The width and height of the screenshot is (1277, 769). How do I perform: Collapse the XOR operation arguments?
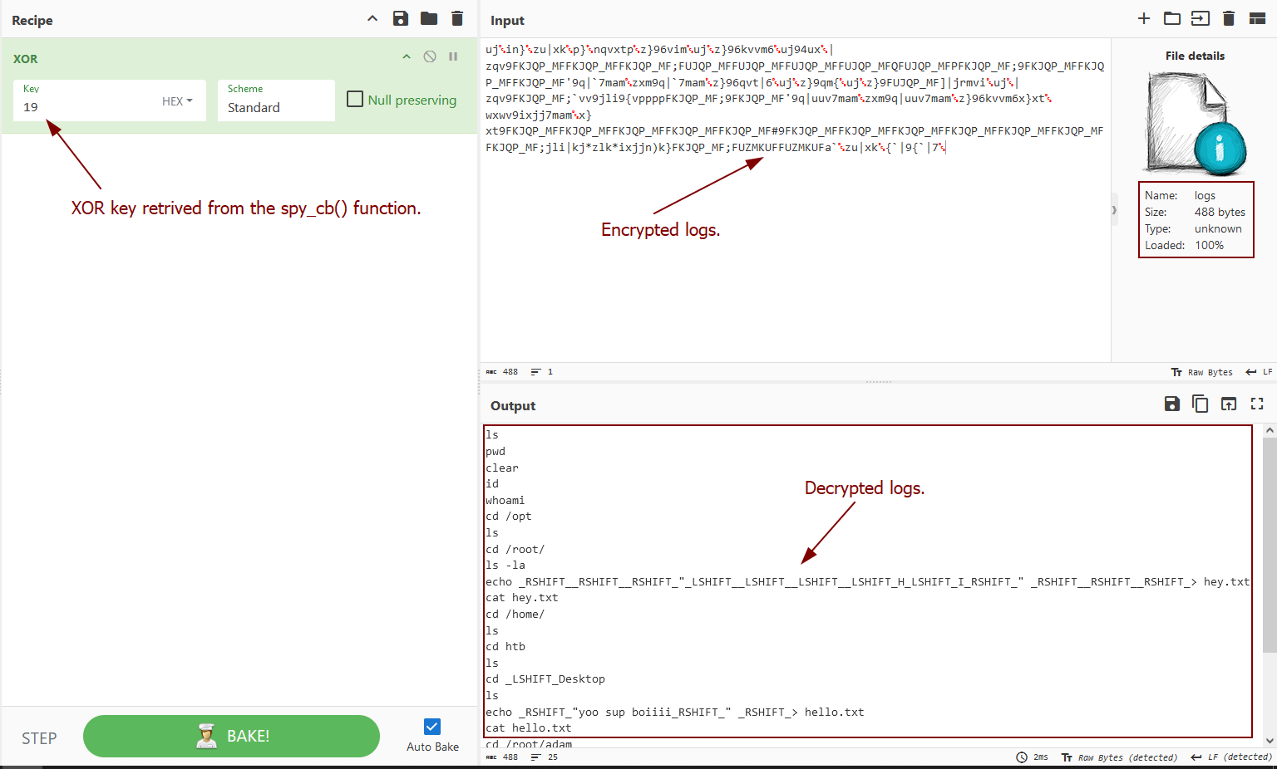407,56
